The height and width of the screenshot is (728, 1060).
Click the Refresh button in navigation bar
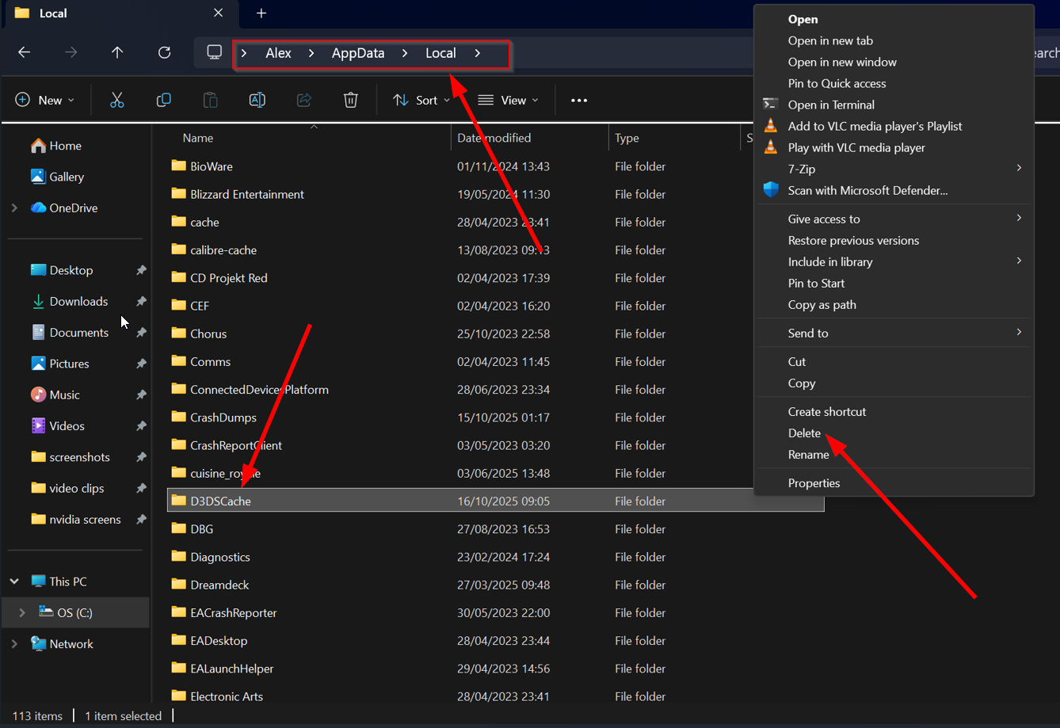pyautogui.click(x=165, y=52)
